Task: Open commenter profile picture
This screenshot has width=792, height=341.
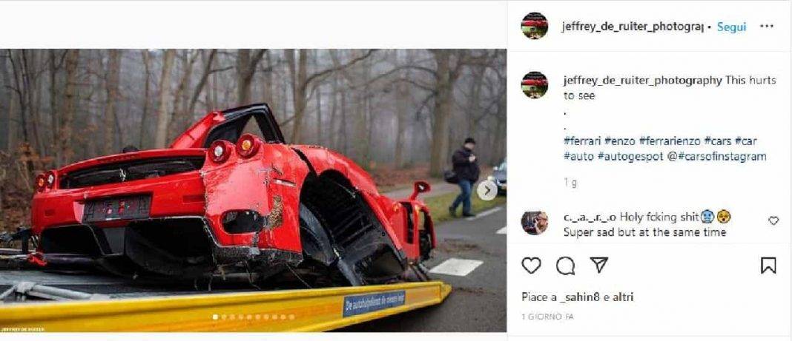Action: click(535, 223)
